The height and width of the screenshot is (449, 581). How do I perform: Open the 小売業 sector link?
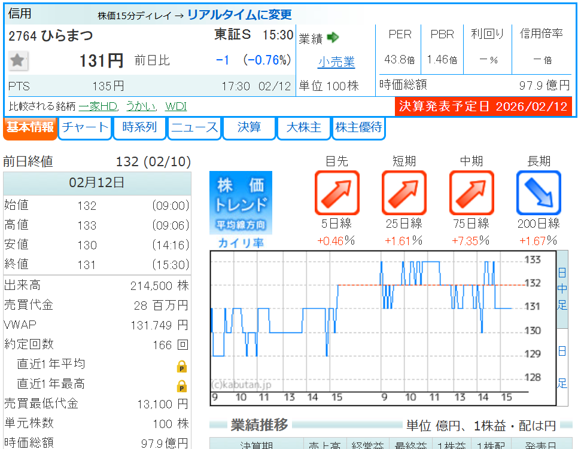[x=336, y=62]
